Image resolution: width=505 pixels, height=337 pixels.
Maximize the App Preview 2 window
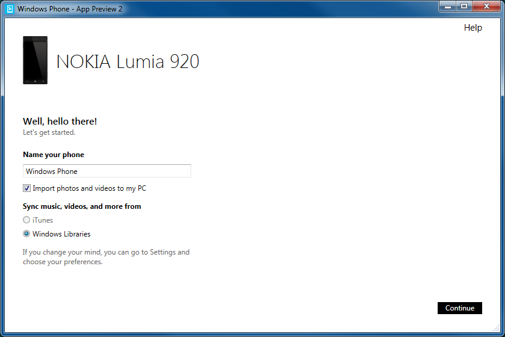[464, 7]
